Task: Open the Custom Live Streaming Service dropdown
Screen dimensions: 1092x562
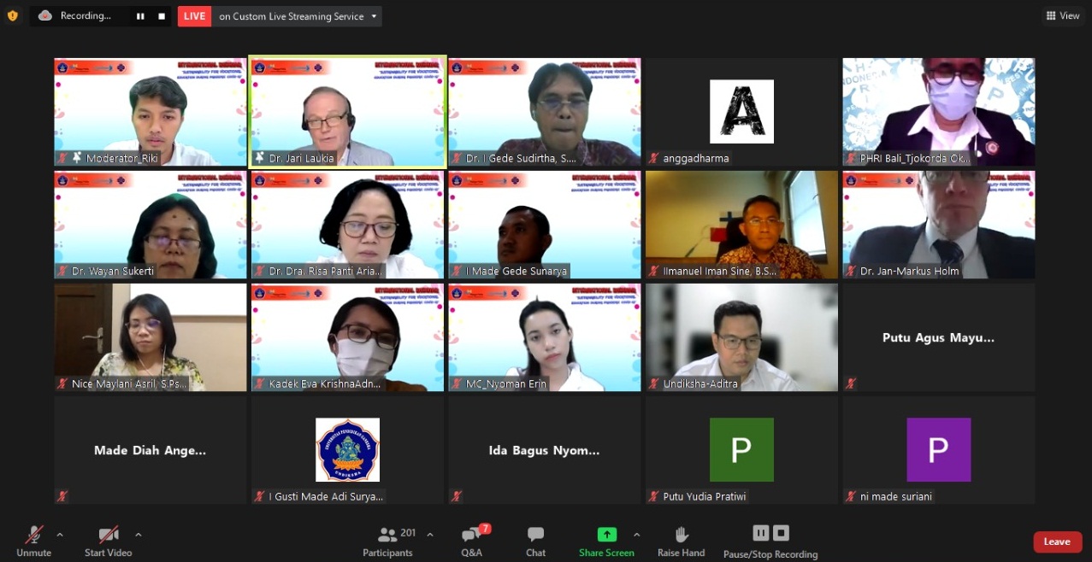Action: point(374,16)
